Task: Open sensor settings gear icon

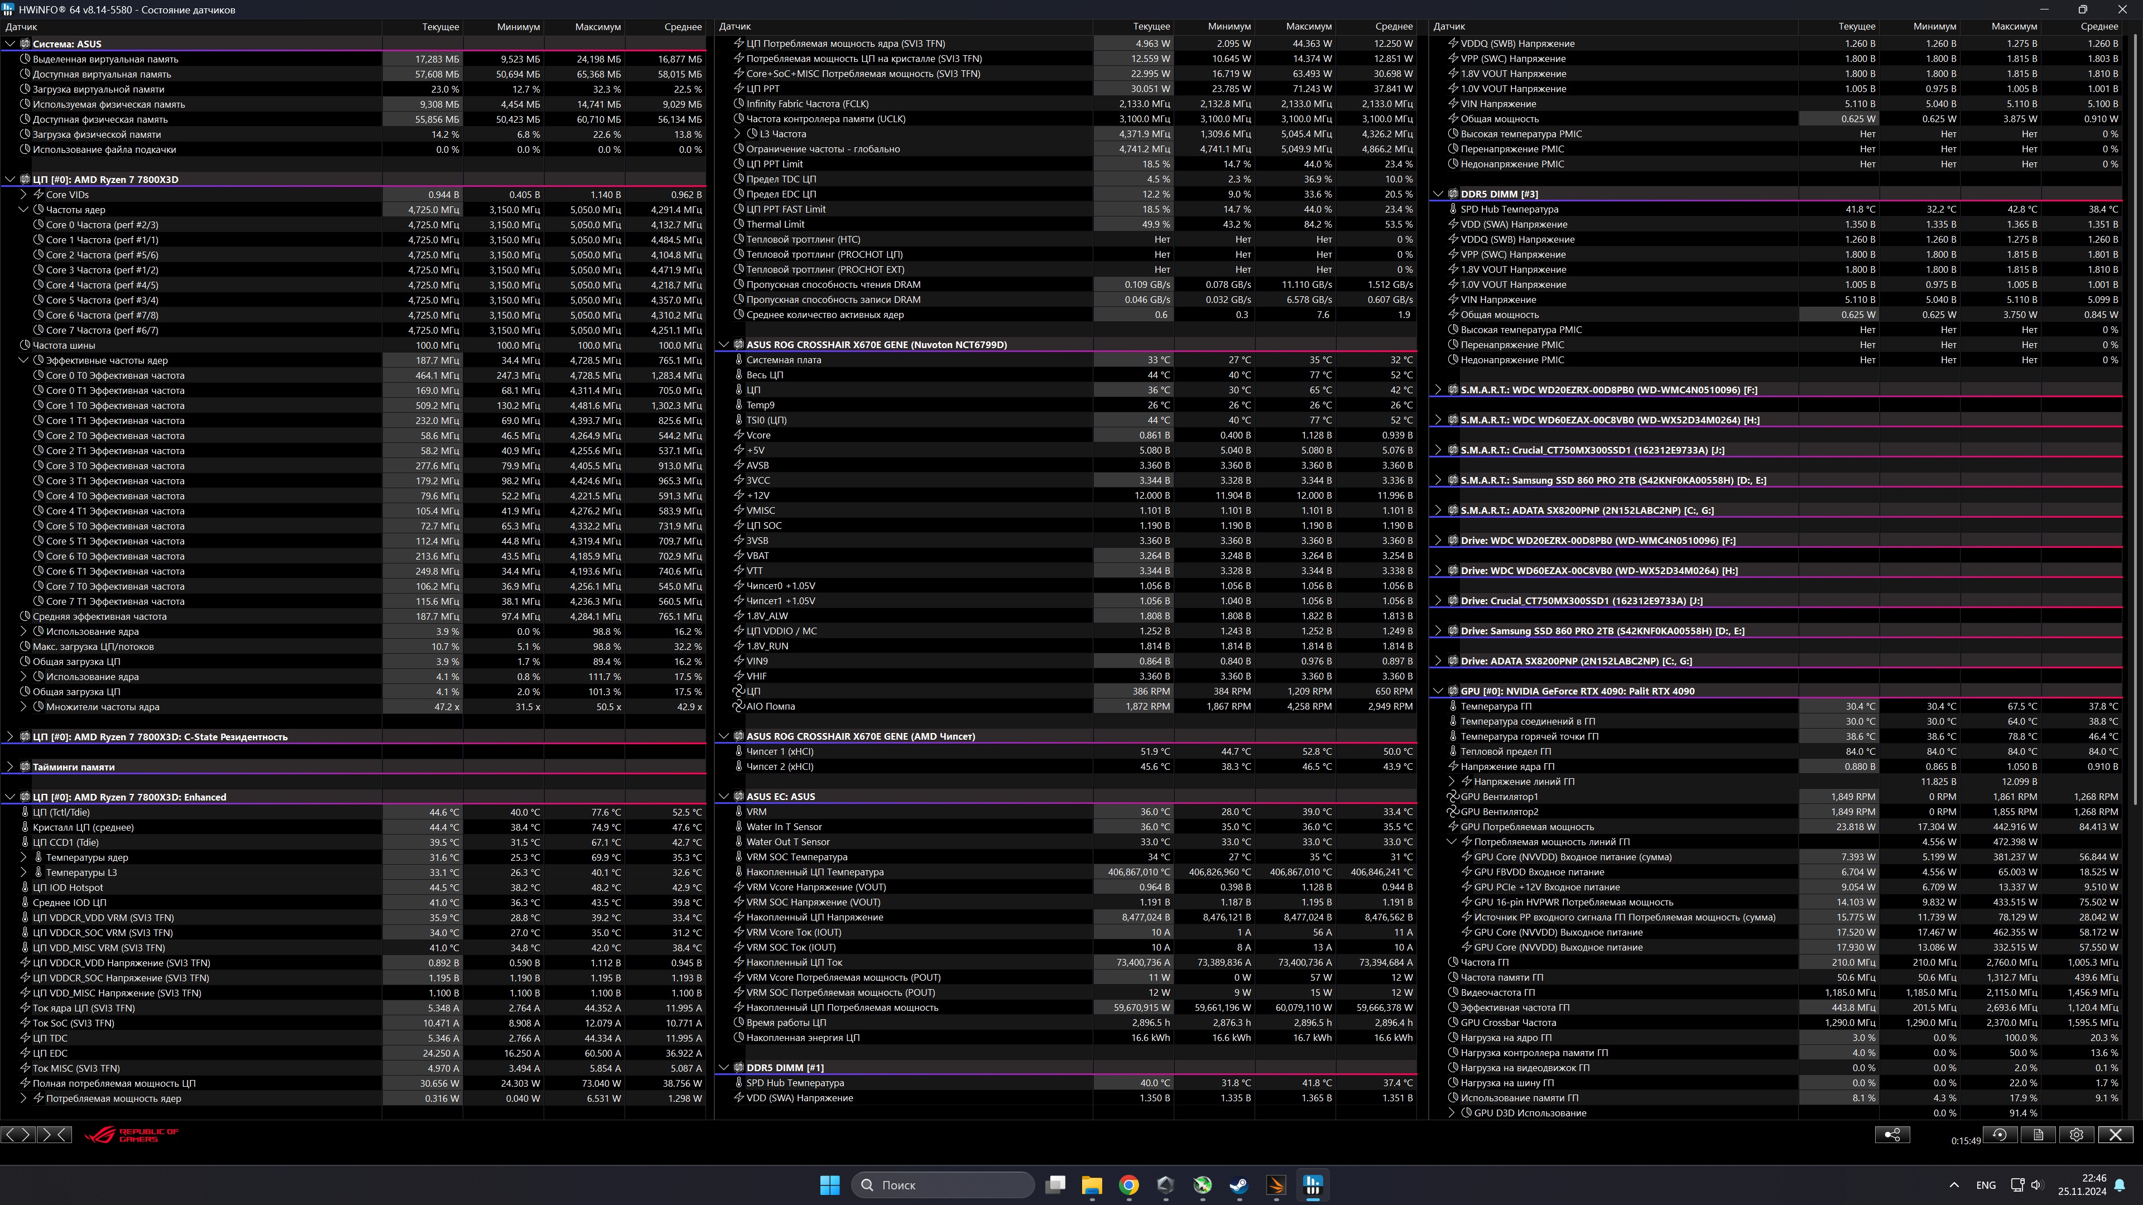Action: pos(2077,1134)
